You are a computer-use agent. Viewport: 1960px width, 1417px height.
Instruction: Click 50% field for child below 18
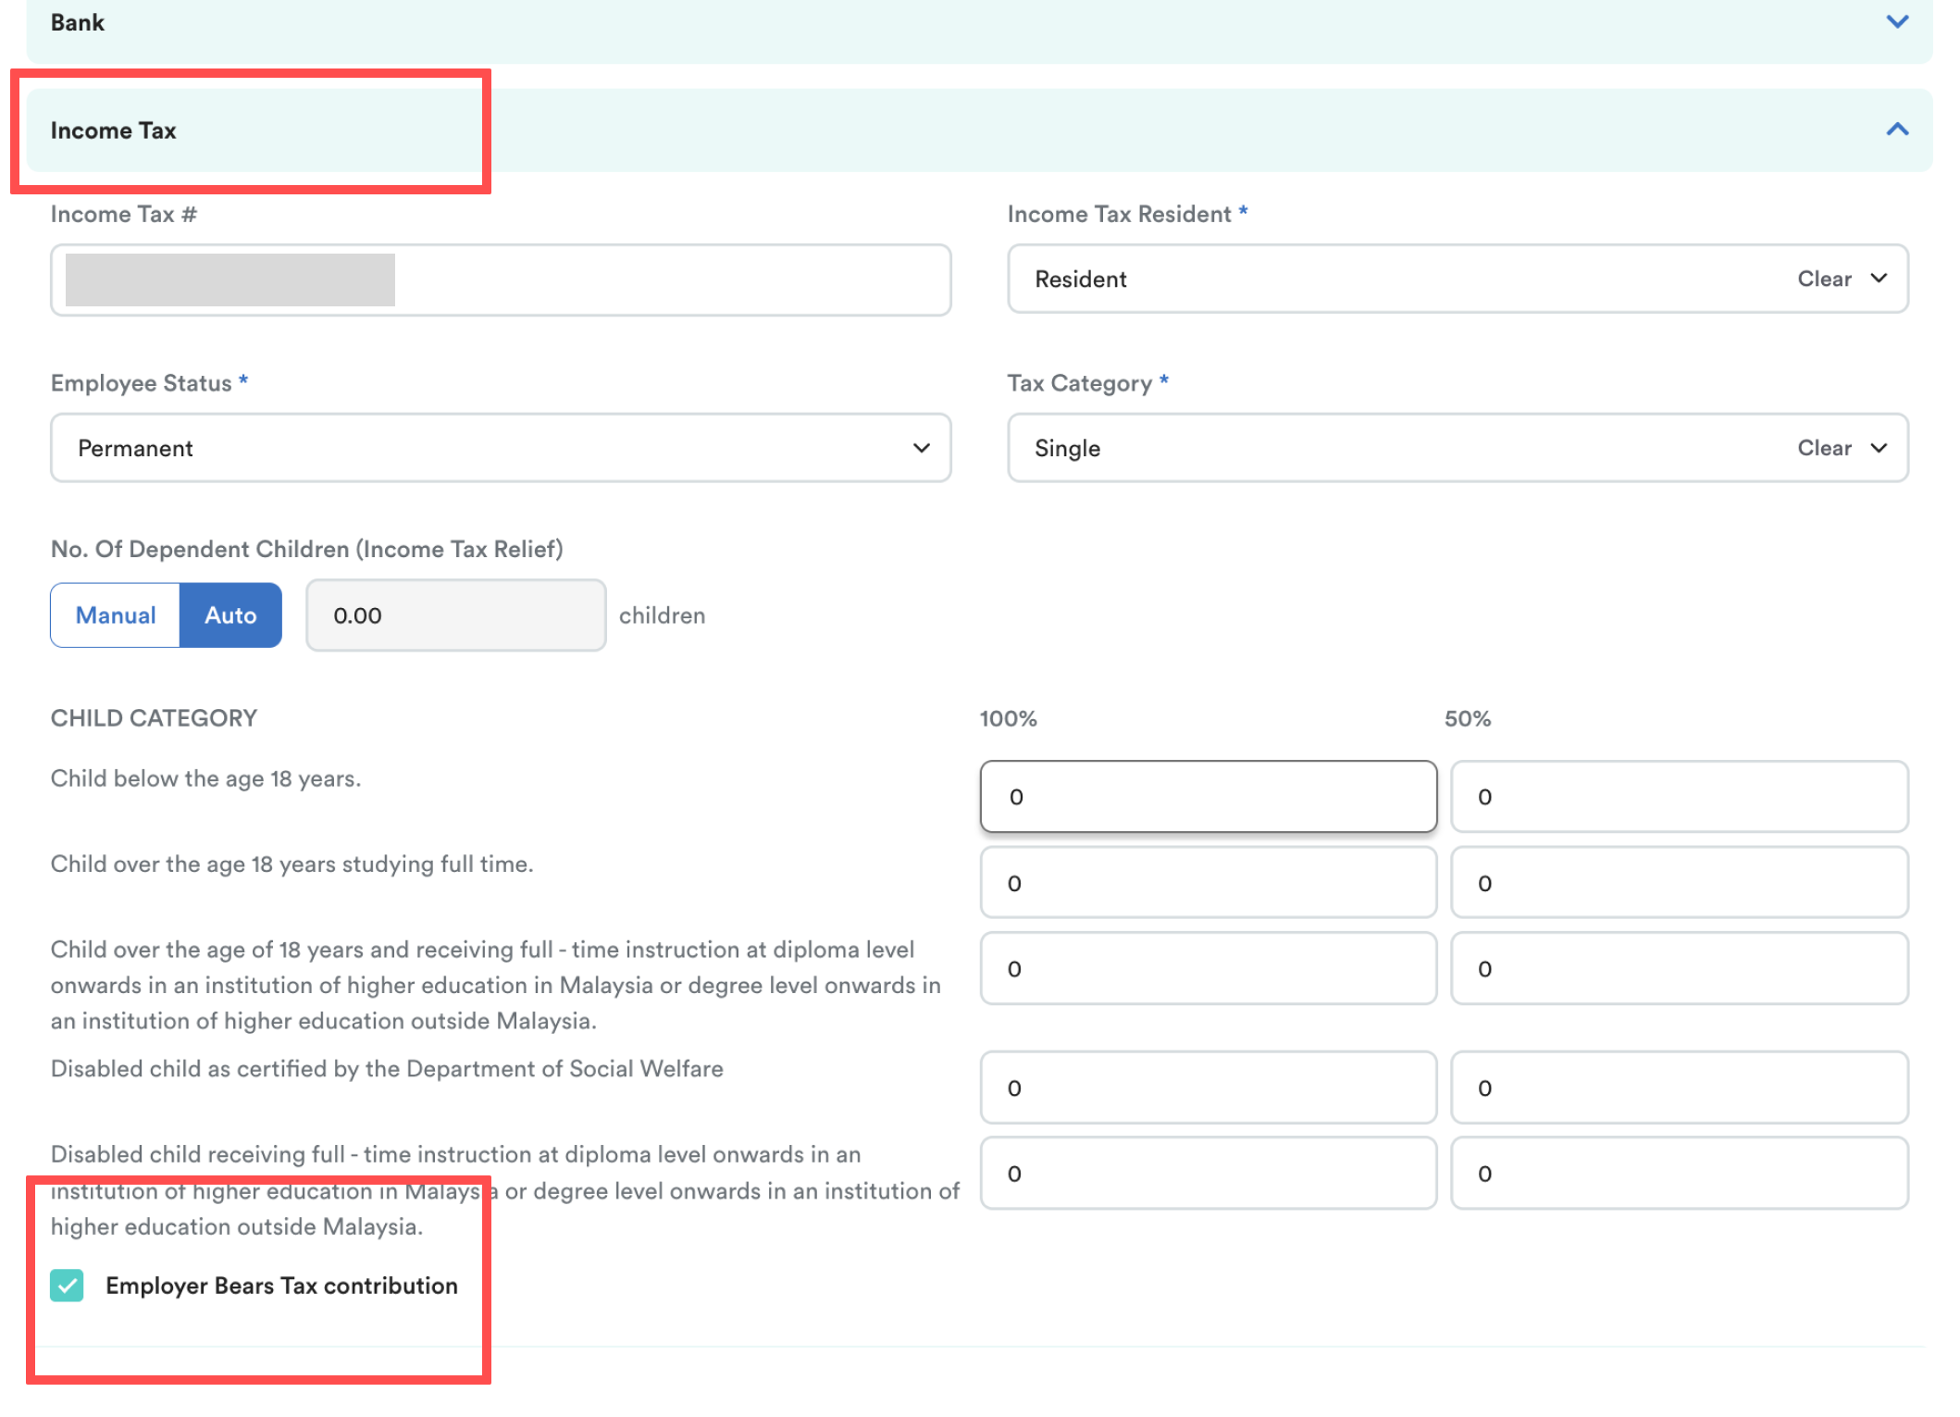(1678, 797)
